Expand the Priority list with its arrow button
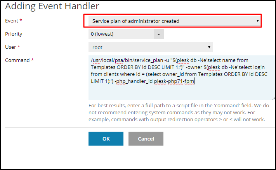Image resolution: width=276 pixels, height=170 pixels. click(x=159, y=34)
